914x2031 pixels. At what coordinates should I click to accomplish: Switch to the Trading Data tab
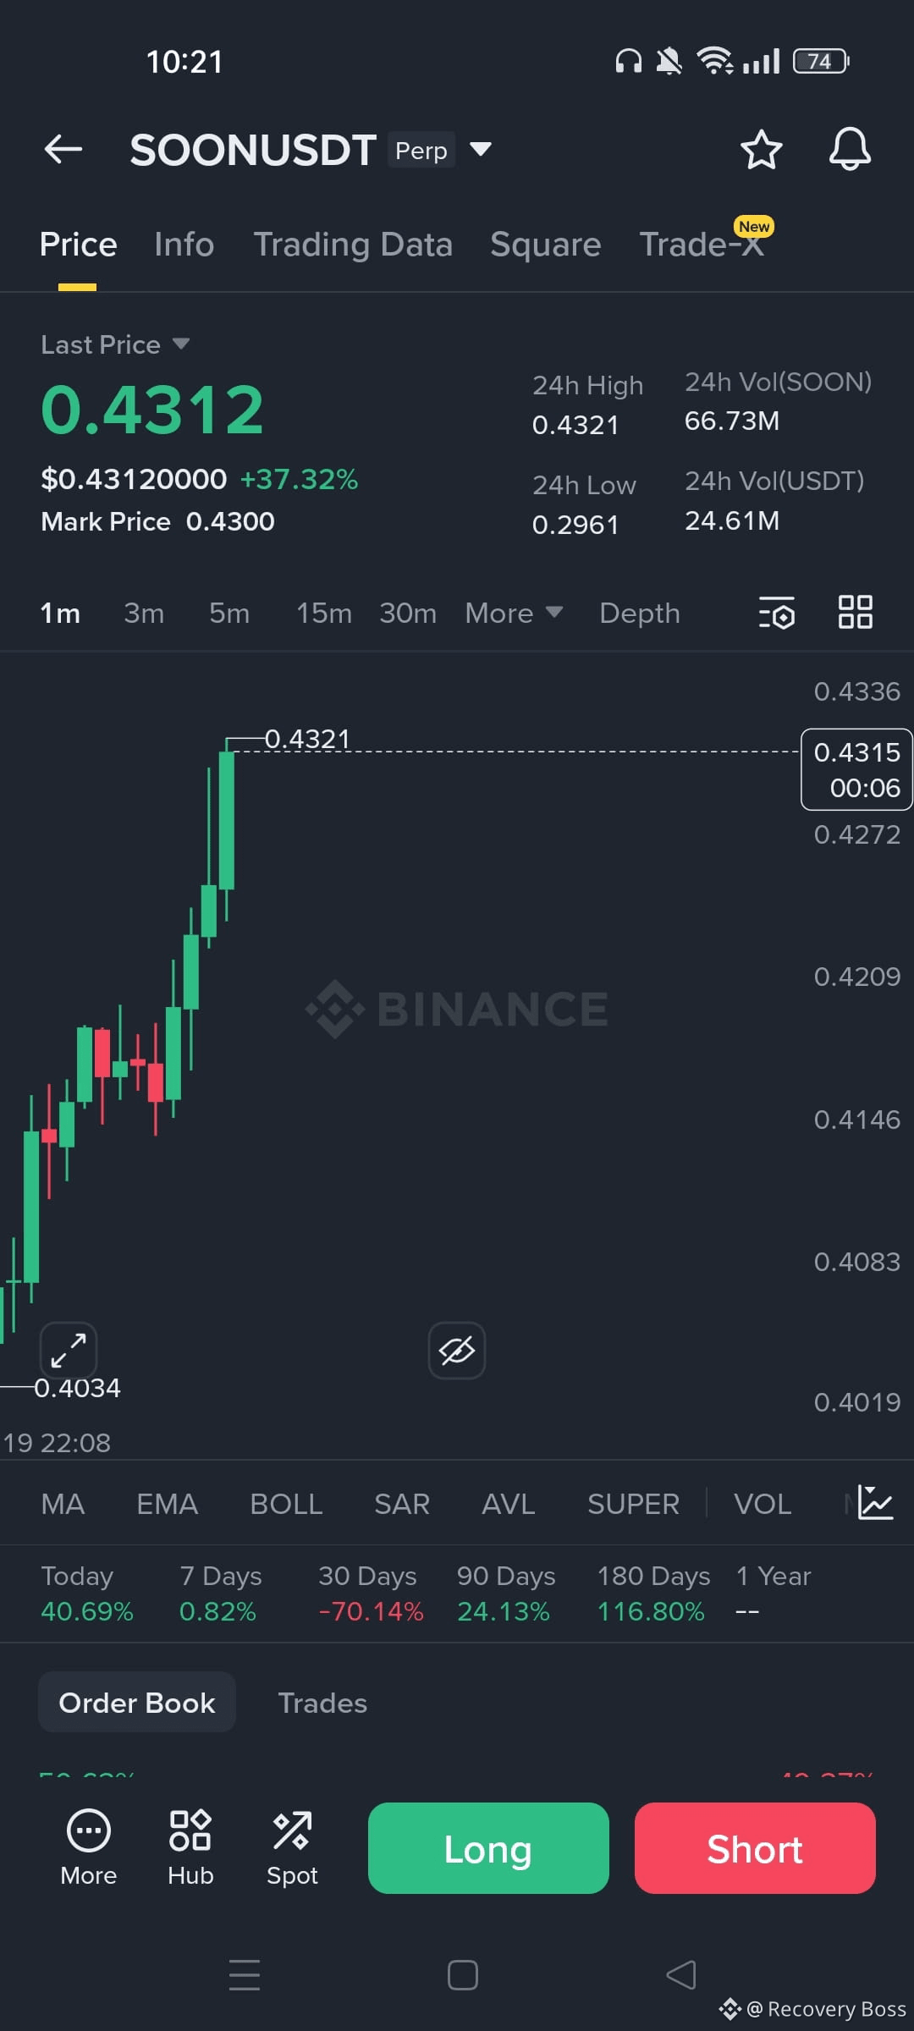coord(354,244)
